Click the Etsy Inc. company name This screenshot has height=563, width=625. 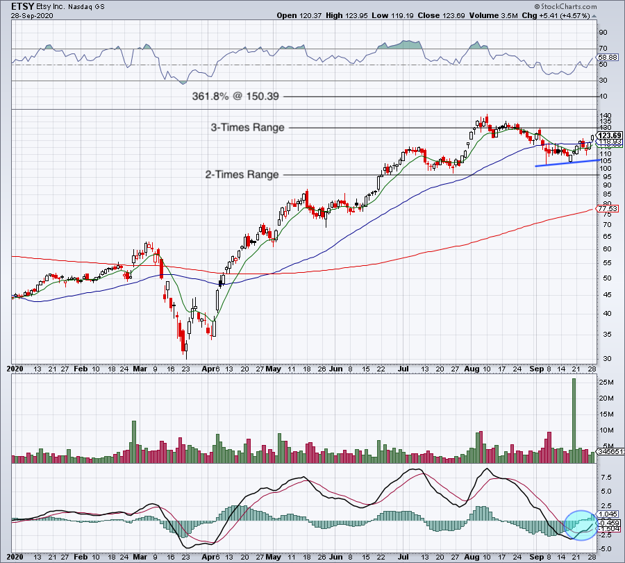tap(50, 7)
